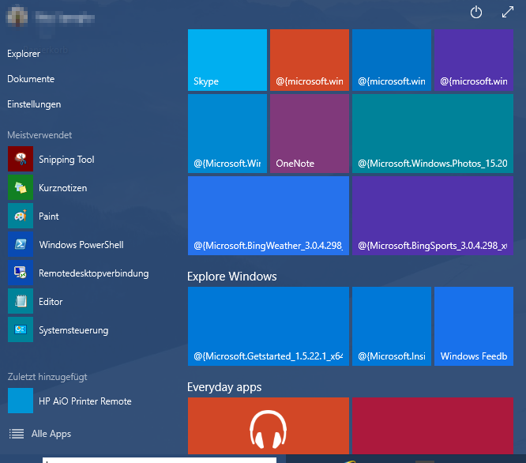Show Alle Apps list
526x463 pixels.
click(51, 434)
